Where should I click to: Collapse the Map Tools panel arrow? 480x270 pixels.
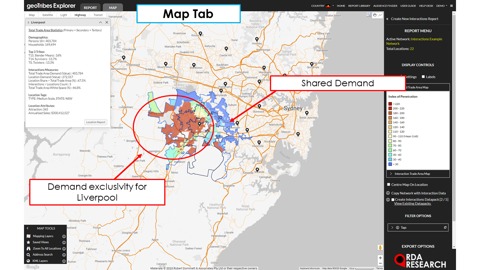(x=27, y=228)
